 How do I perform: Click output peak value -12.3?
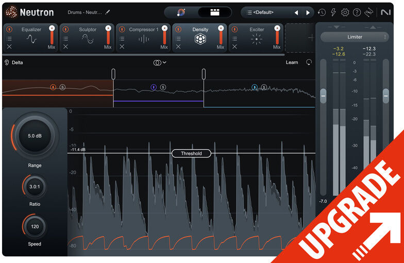pos(369,48)
